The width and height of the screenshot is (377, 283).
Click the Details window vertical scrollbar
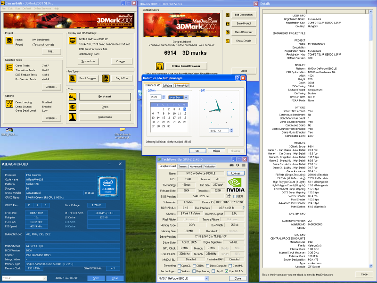click(370, 139)
